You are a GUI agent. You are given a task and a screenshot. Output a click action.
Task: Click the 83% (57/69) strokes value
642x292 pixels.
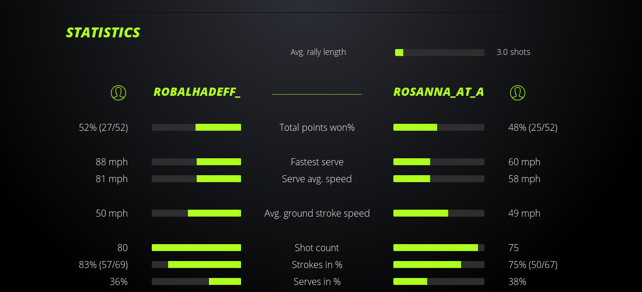(x=103, y=265)
